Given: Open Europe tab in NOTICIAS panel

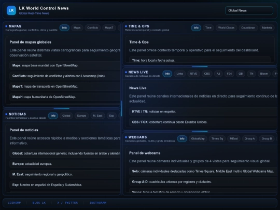Looking at the screenshot, I should [81, 116].
